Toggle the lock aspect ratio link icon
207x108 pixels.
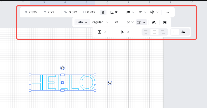coord(103,12)
